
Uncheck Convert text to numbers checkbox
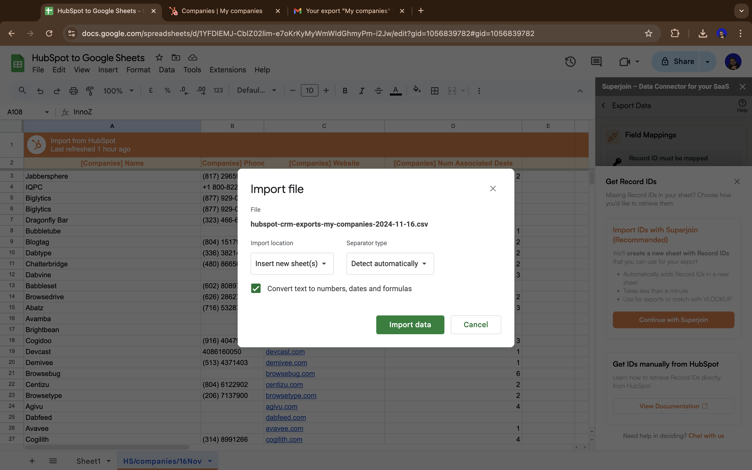pos(256,289)
